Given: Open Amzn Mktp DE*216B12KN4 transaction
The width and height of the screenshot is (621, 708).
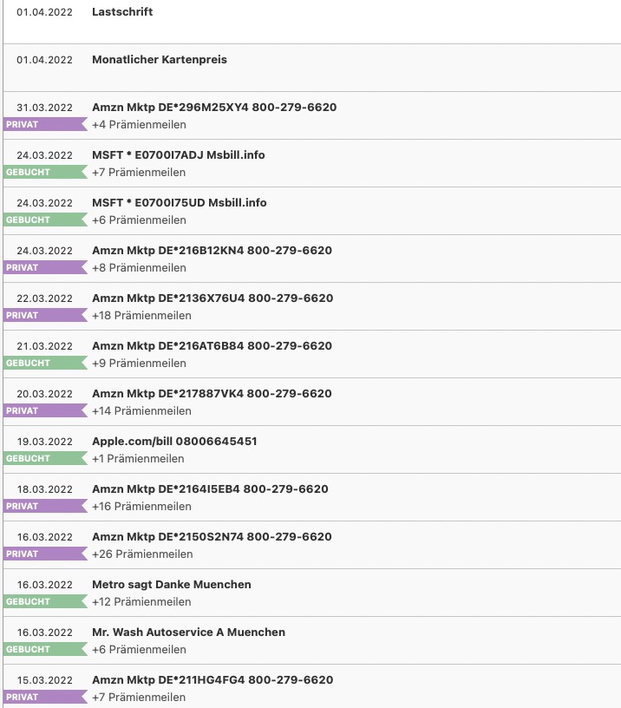Looking at the screenshot, I should (212, 251).
